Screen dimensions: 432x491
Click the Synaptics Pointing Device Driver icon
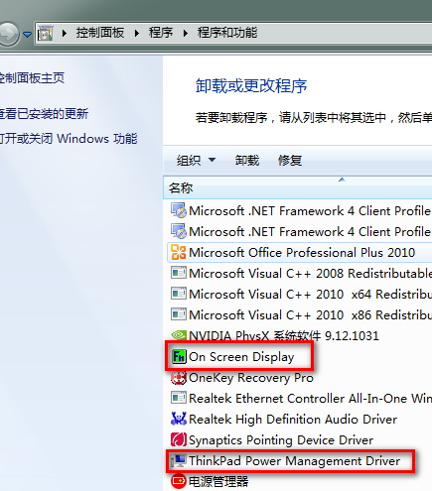(x=179, y=439)
